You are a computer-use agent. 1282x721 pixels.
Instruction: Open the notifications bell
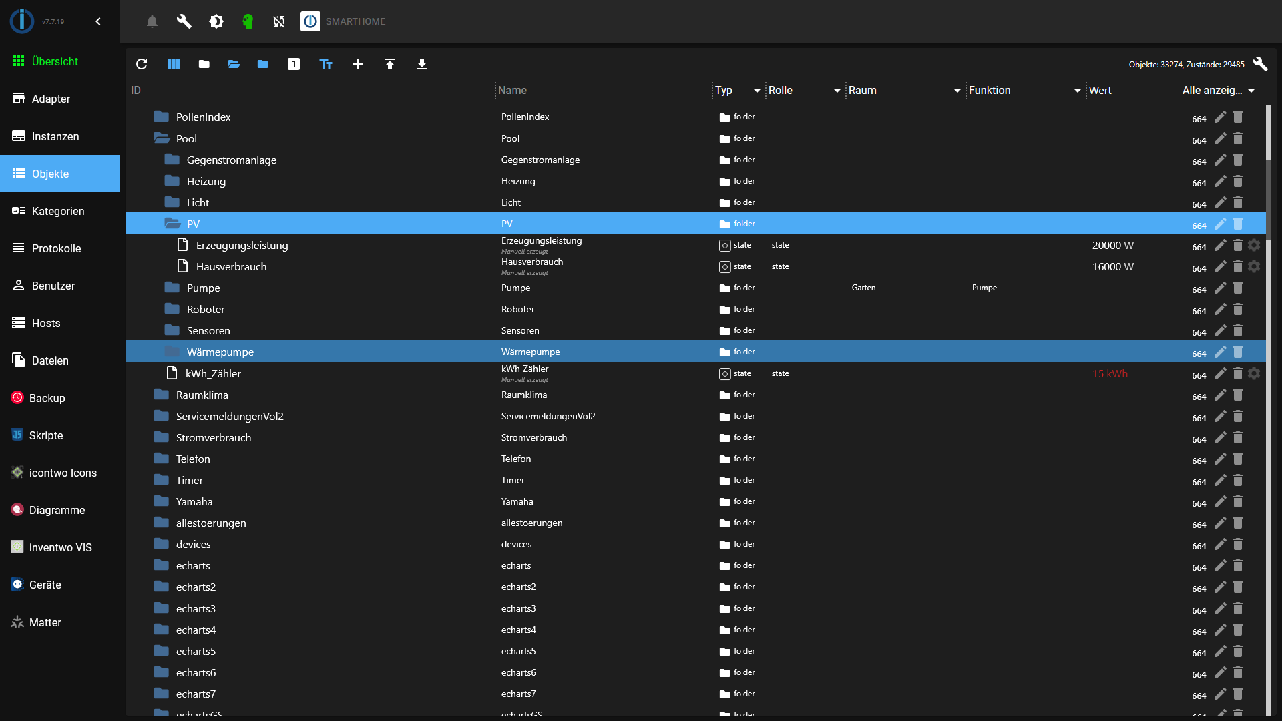tap(152, 21)
